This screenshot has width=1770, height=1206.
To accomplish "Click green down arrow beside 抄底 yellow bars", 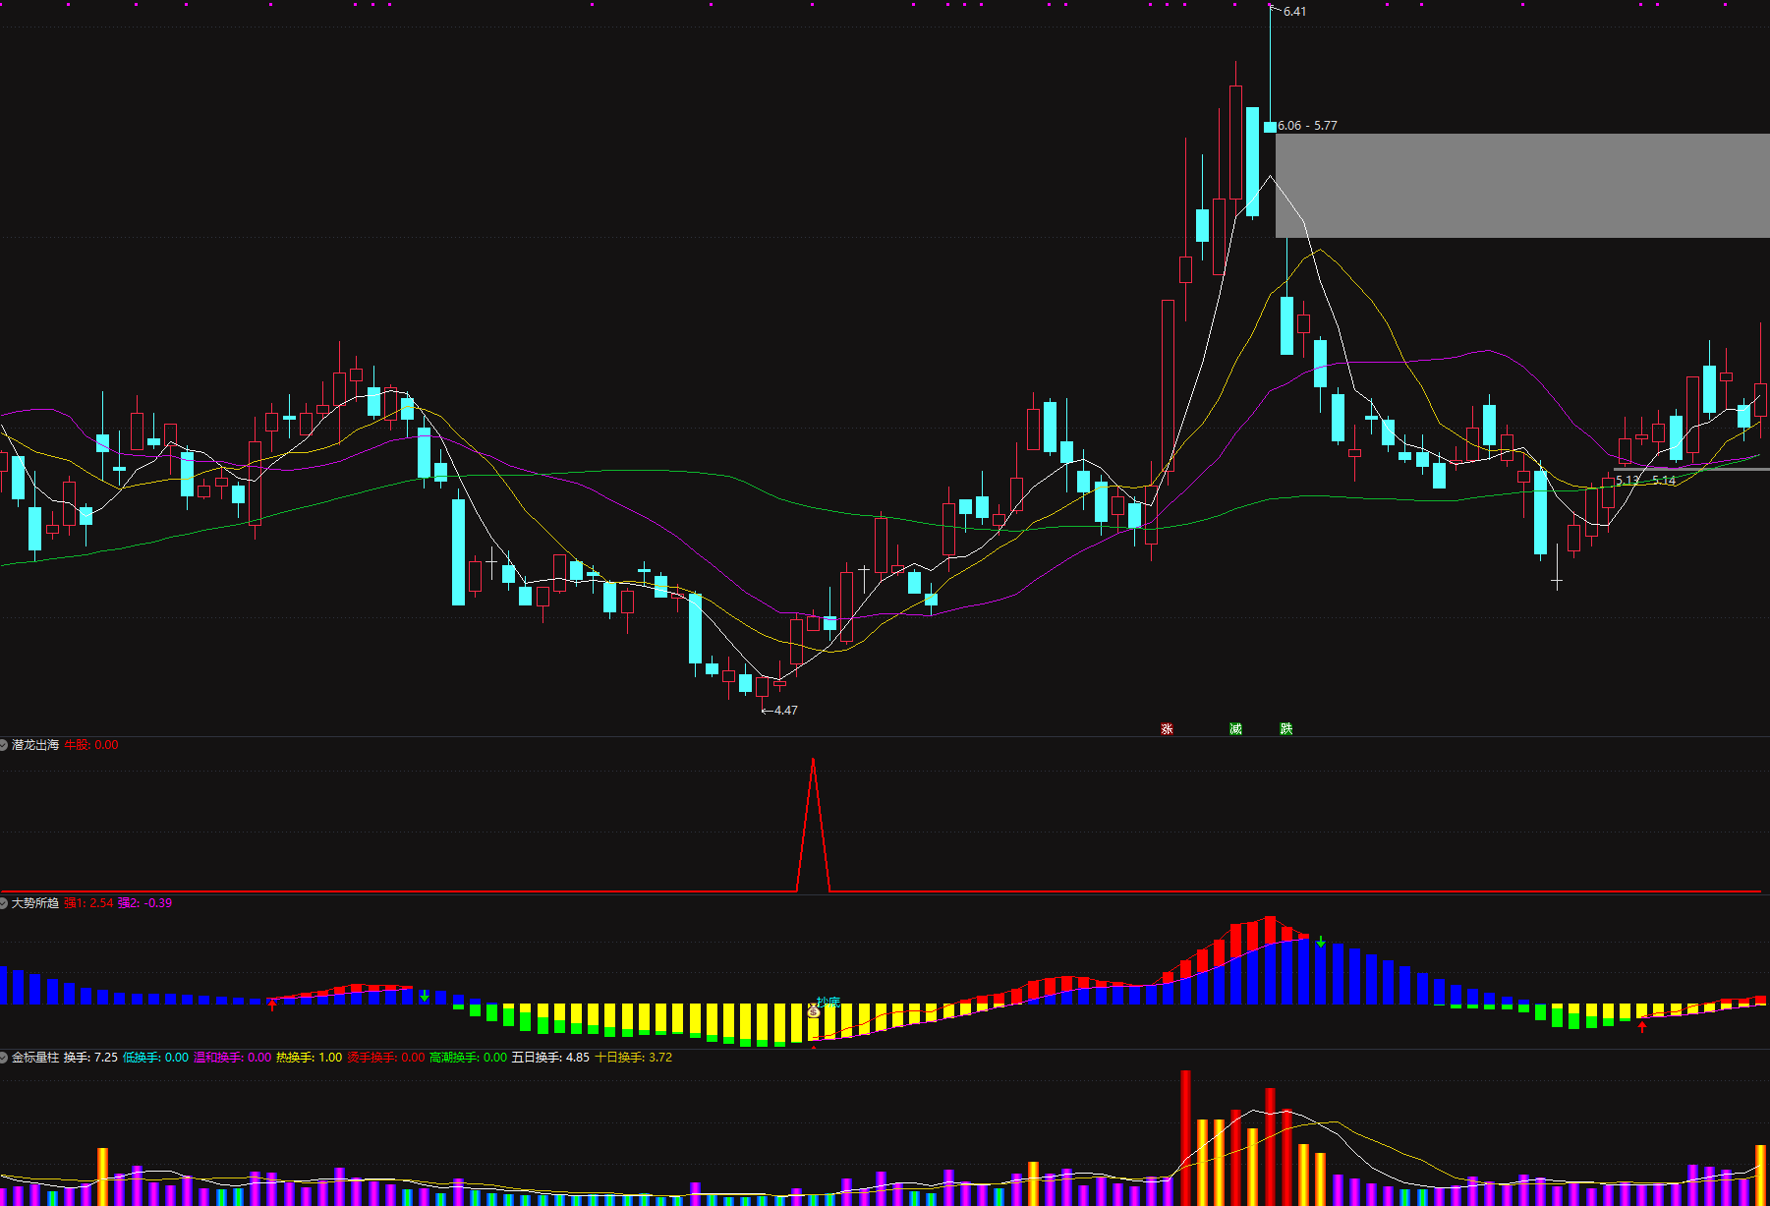I will tap(425, 996).
